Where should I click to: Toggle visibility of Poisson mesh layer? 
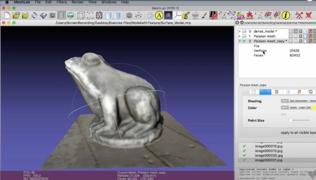coord(244,36)
